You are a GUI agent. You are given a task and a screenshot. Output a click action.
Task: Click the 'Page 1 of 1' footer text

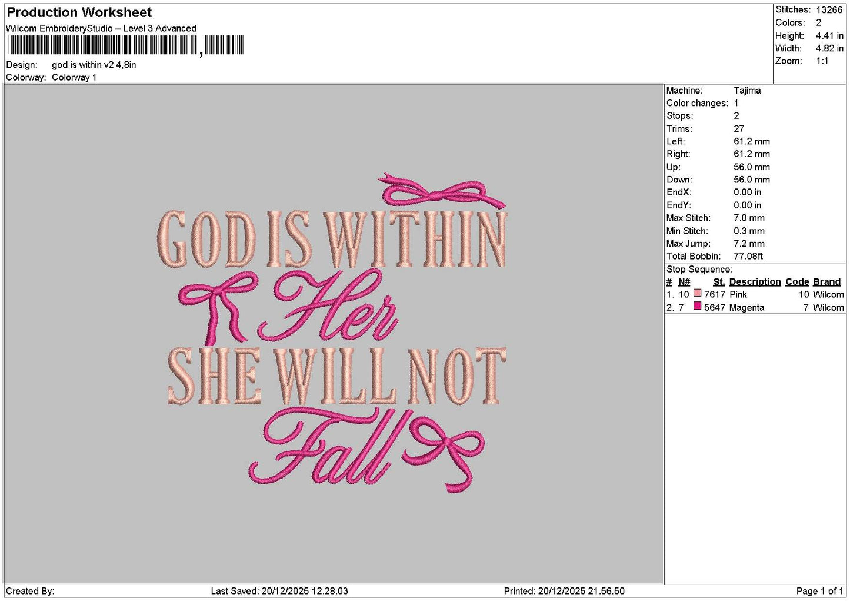[819, 591]
